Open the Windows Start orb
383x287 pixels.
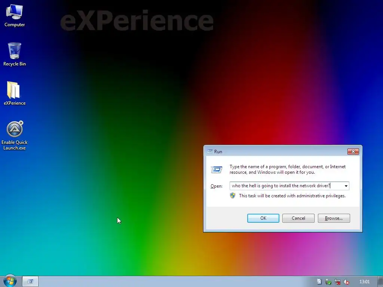pyautogui.click(x=10, y=281)
